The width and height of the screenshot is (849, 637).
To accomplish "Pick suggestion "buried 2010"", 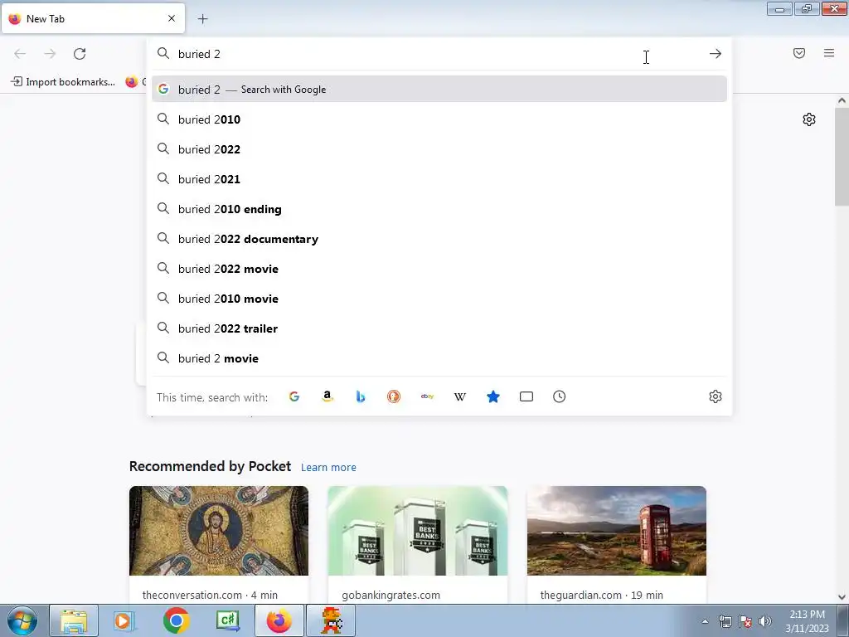I will click(x=439, y=119).
